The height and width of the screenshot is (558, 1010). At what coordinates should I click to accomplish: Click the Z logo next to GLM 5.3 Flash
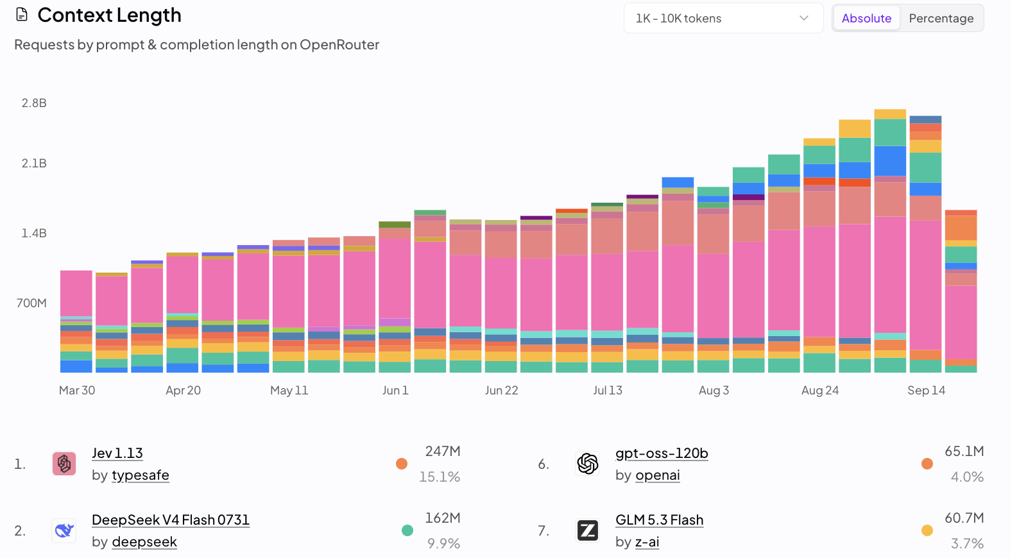(x=588, y=530)
